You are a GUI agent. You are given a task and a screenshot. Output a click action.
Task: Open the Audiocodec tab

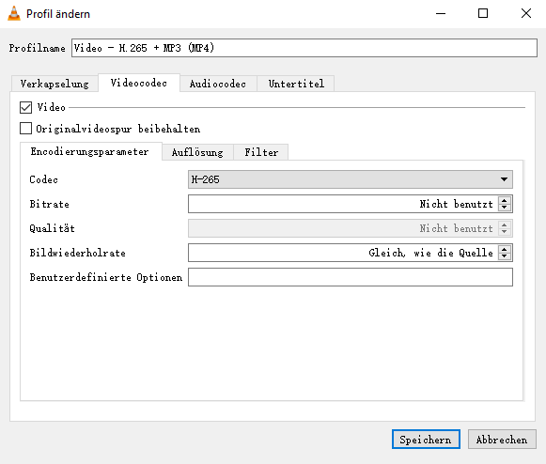pos(218,84)
